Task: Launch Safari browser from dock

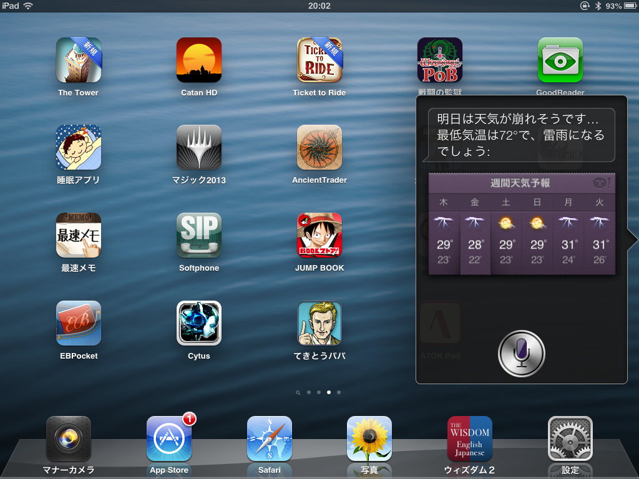Action: (270, 438)
